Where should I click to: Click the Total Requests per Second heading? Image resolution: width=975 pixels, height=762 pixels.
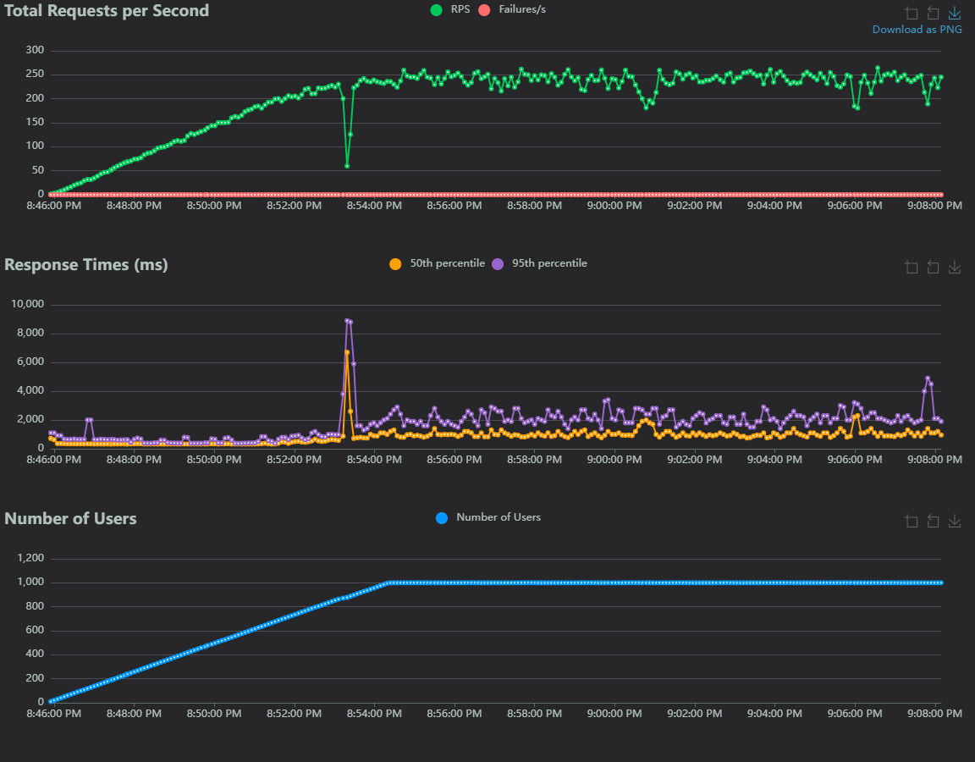pyautogui.click(x=107, y=11)
